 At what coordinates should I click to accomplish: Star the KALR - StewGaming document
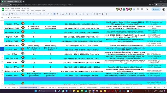(x=22, y=9)
